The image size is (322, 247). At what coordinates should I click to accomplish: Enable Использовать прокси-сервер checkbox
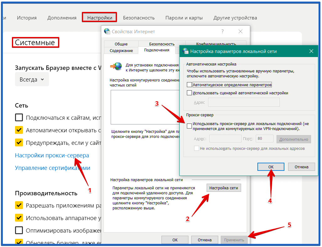coord(189,126)
